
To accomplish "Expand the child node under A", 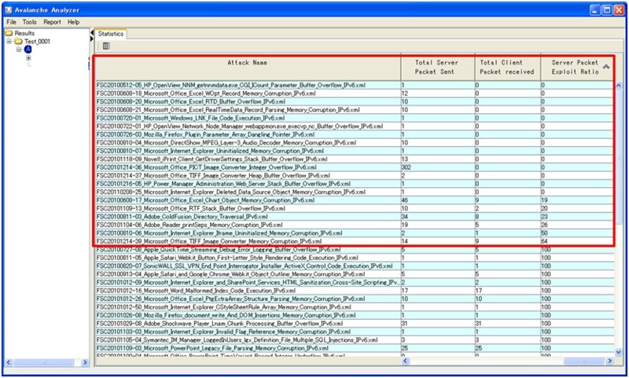I will (28, 57).
